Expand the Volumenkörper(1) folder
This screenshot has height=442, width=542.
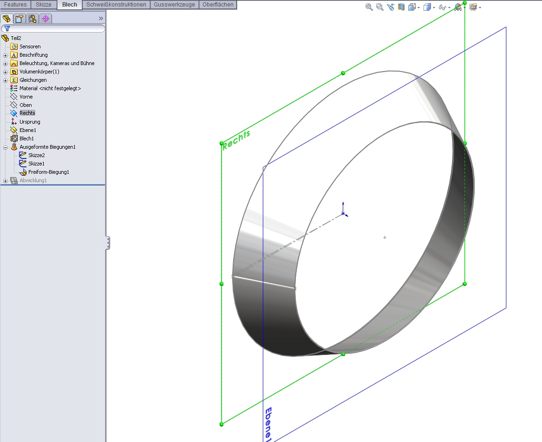6,72
